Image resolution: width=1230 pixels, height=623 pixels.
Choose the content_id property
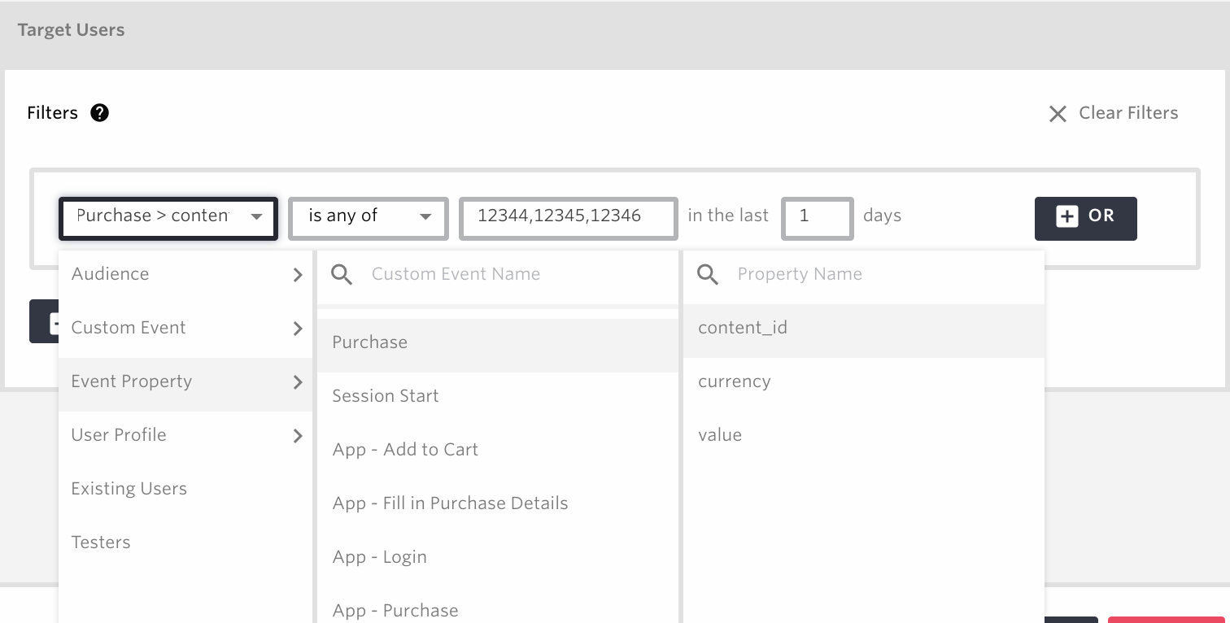864,331
